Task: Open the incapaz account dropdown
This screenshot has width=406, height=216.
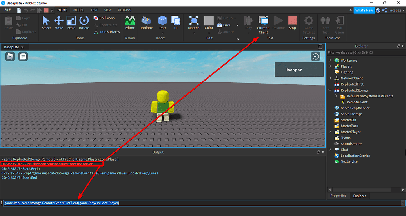Action: click(397, 10)
